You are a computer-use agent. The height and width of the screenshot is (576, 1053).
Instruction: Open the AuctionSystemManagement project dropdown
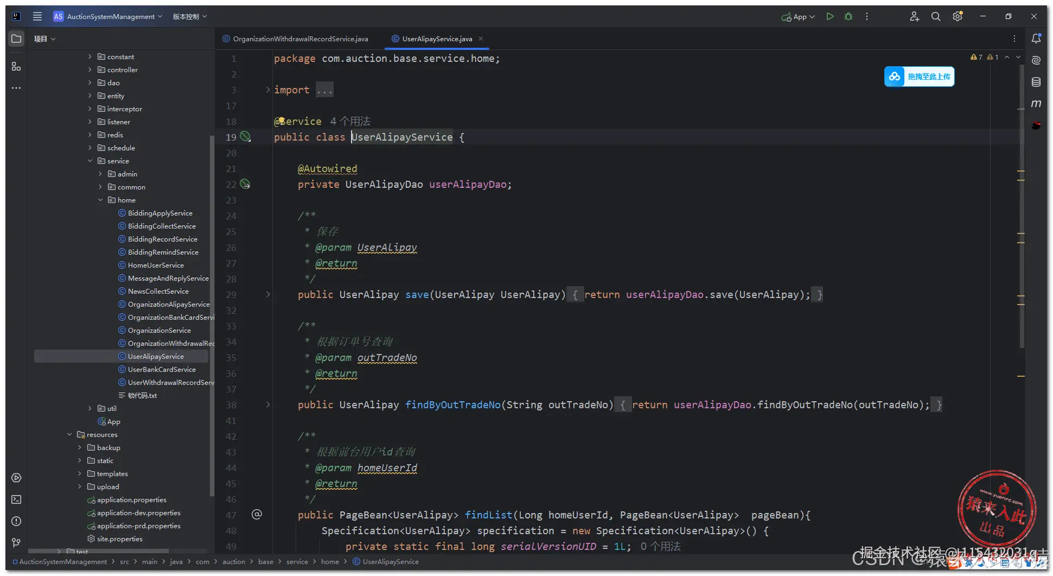(x=108, y=16)
